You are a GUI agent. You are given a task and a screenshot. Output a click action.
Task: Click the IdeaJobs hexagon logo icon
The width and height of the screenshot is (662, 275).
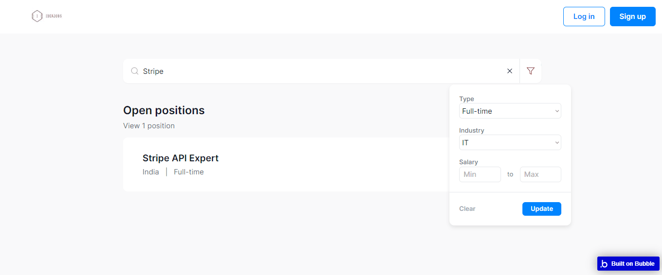click(x=37, y=17)
